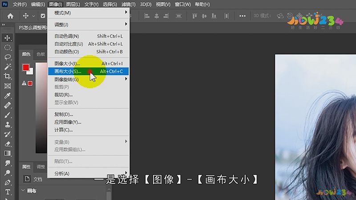Choose 自动颜色(O) menu entry

coord(89,52)
